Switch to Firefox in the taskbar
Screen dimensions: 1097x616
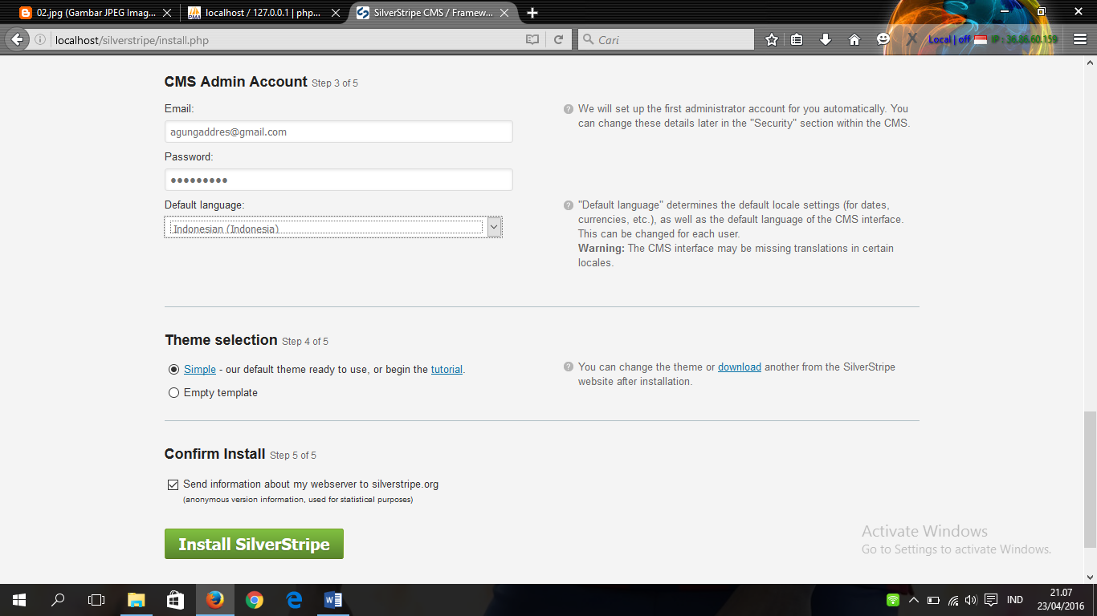click(x=214, y=600)
